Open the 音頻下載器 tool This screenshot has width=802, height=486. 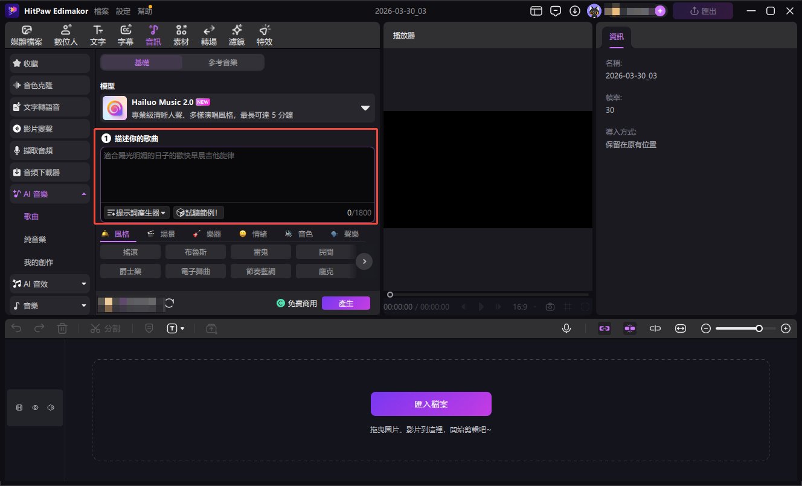coord(49,171)
